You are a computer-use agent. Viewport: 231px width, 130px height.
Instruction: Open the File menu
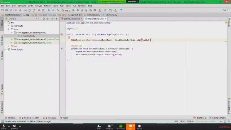(x=3, y=6)
